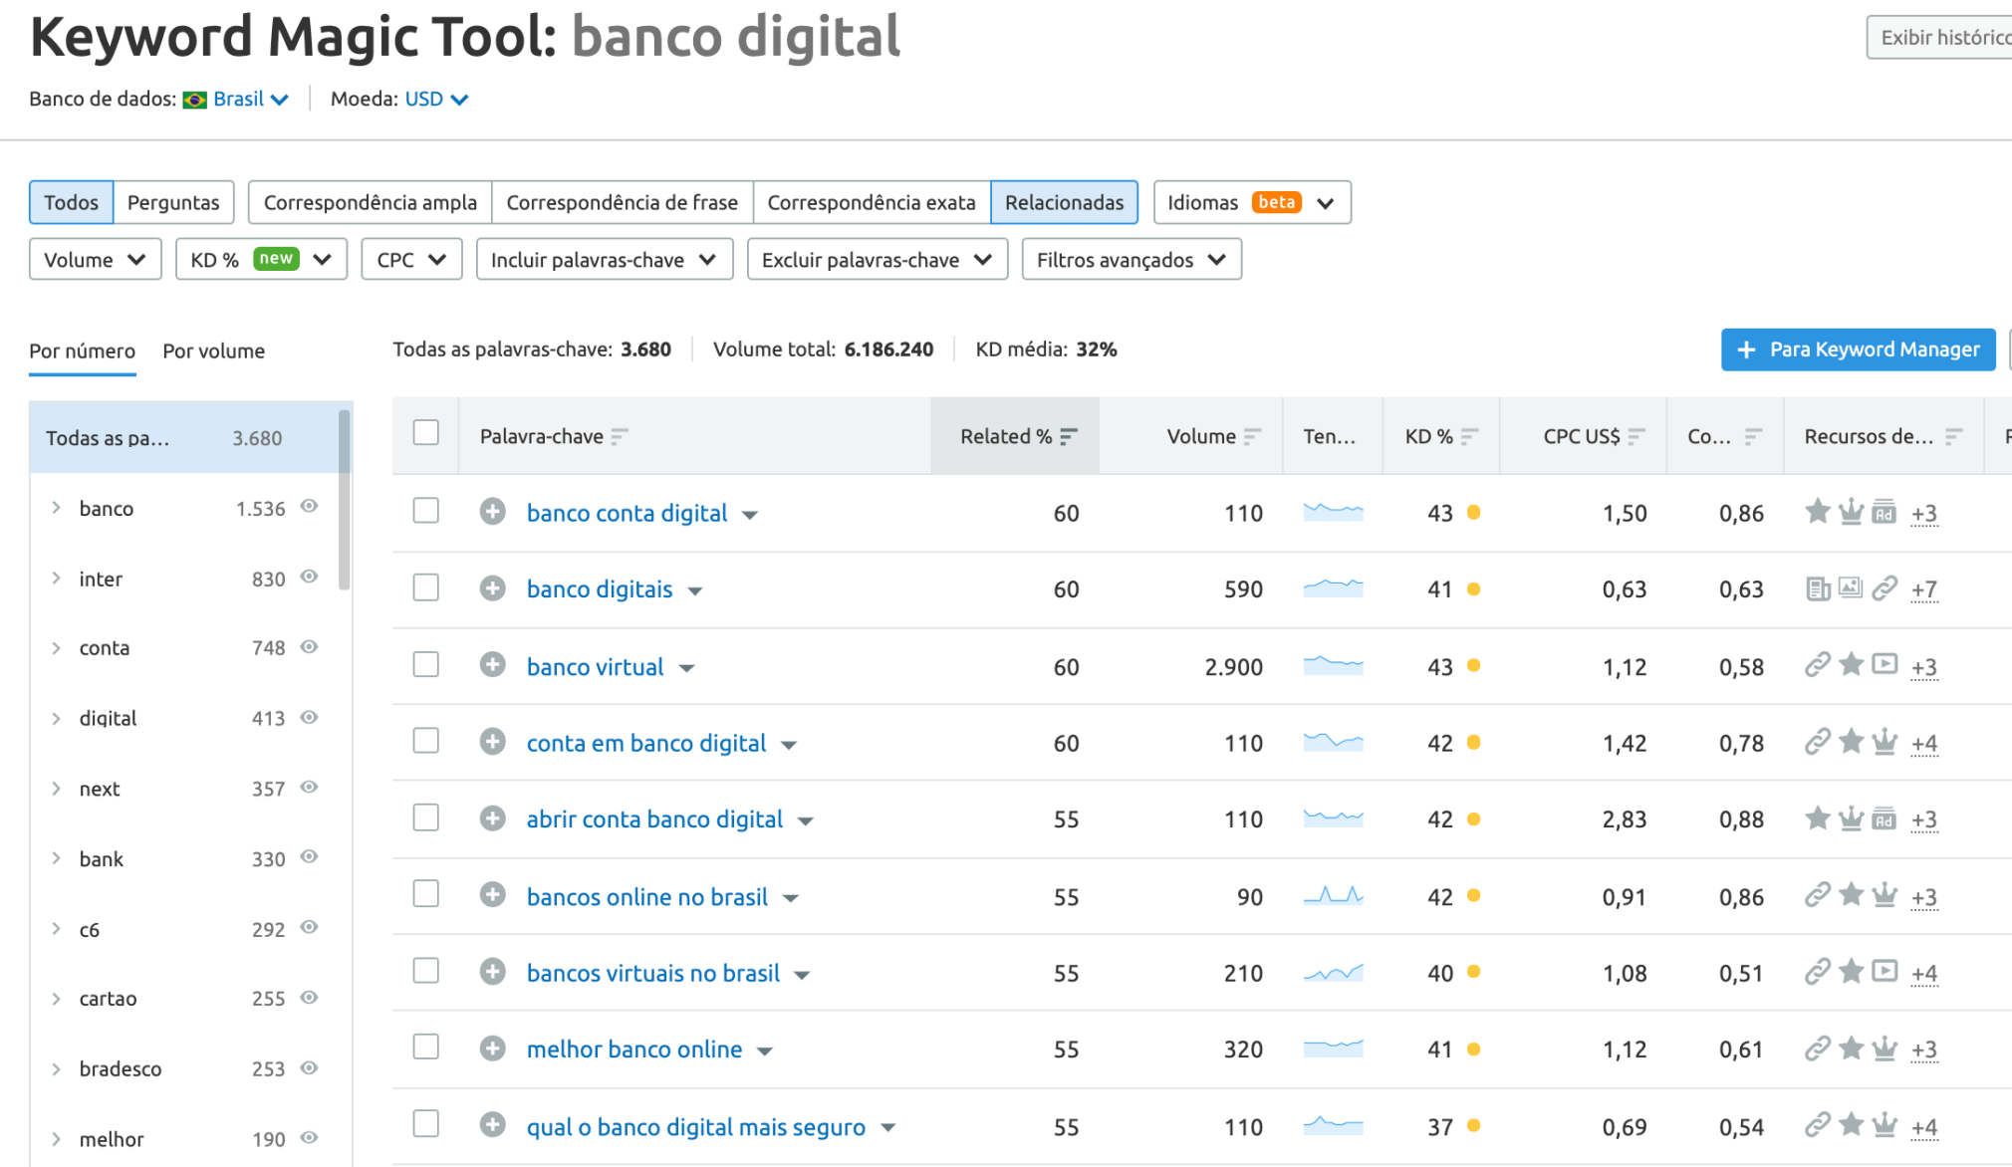This screenshot has width=2012, height=1167.
Task: Change currency USD selector
Action: [436, 99]
